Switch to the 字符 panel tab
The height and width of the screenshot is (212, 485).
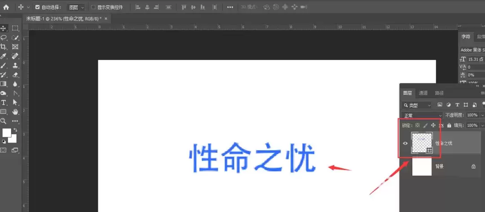466,36
